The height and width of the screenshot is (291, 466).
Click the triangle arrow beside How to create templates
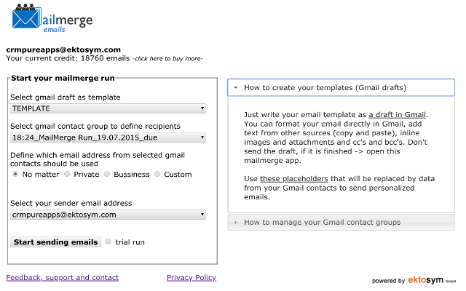236,88
